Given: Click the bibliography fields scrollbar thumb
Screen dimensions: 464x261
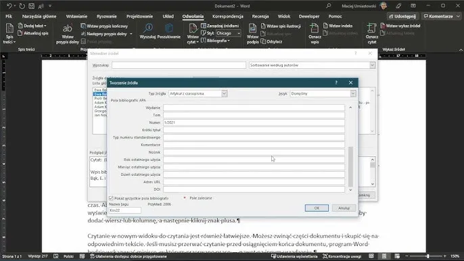Looking at the screenshot, I should (350, 166).
